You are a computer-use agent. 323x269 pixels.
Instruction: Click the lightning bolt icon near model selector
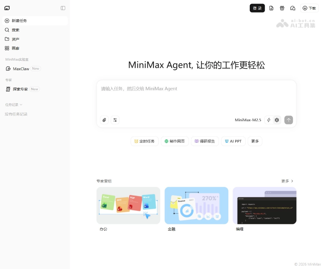[269, 120]
